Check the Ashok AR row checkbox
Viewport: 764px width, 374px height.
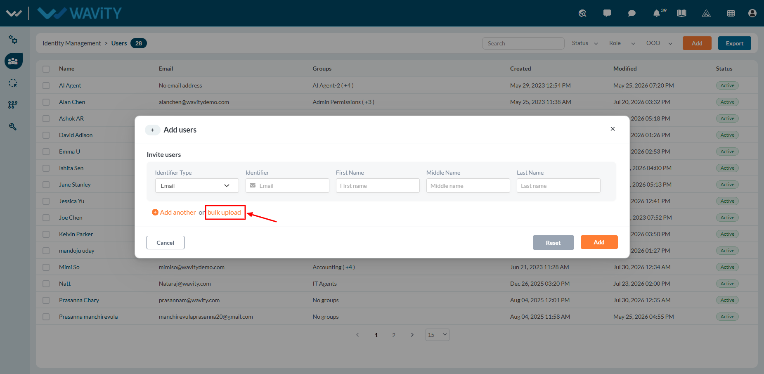pos(46,118)
